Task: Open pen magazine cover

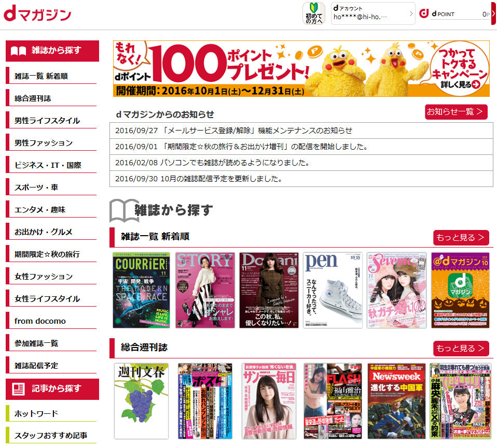Action: tap(333, 290)
